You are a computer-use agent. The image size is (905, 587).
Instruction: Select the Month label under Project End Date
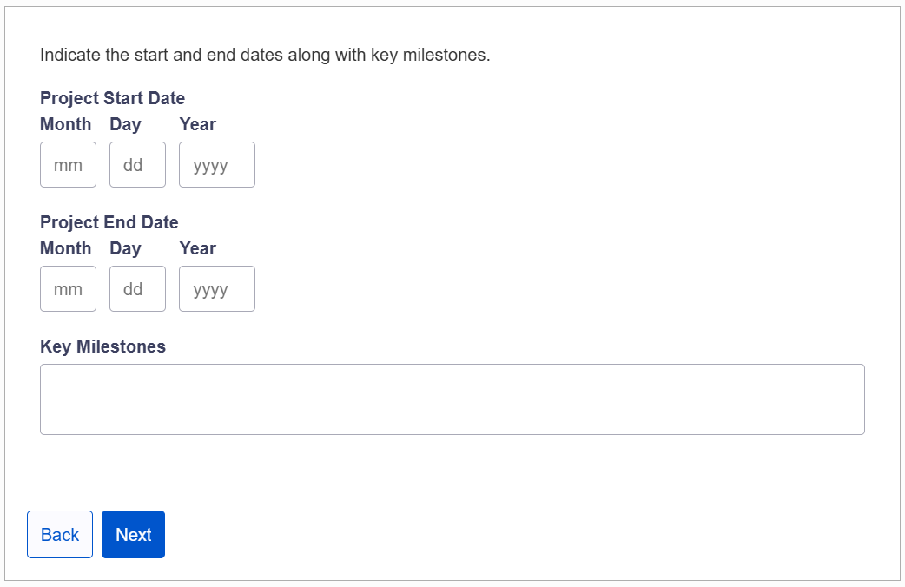click(65, 248)
